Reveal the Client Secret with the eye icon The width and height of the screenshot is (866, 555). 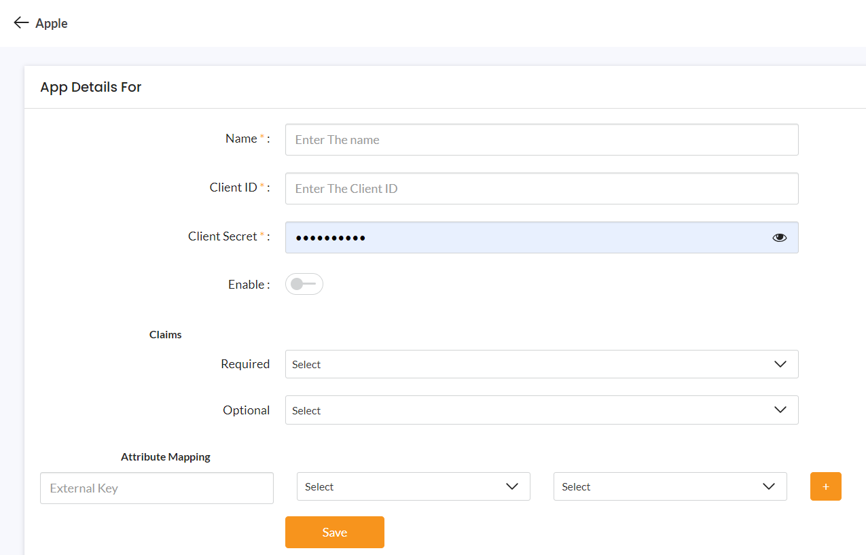point(779,237)
